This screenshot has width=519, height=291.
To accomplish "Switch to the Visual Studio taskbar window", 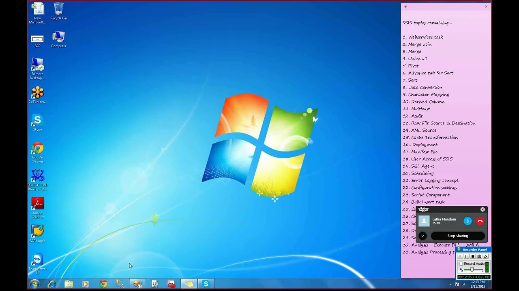I will tap(137, 284).
